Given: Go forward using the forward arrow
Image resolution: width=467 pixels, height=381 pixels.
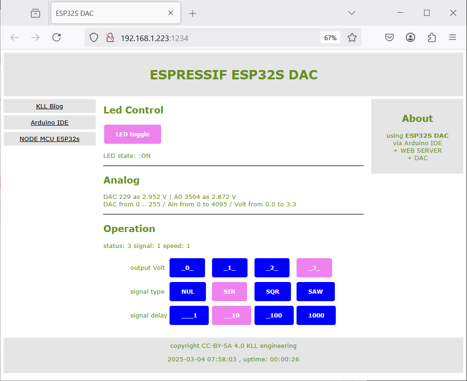Looking at the screenshot, I should click(x=35, y=37).
